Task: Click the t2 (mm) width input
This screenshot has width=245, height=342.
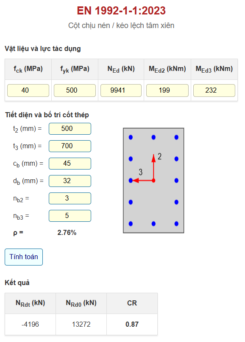Action: [70, 129]
